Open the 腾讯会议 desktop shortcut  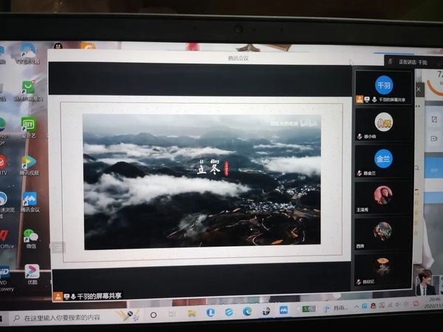[x=30, y=201]
